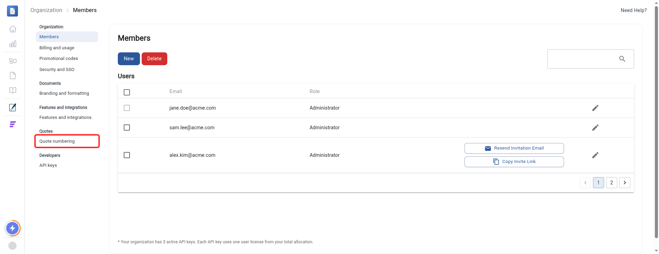The width and height of the screenshot is (659, 254).
Task: Click Members in the breadcrumb
Action: click(85, 10)
